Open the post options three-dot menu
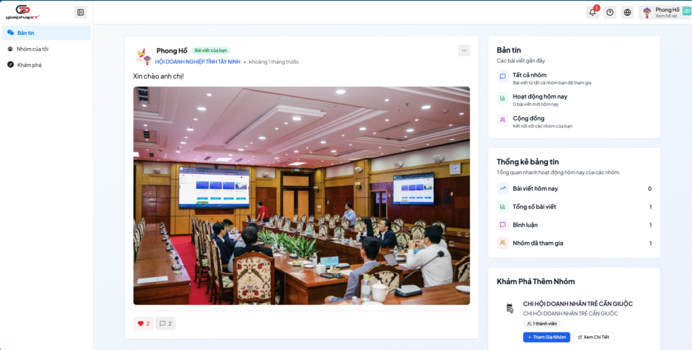692x350 pixels. pos(464,51)
